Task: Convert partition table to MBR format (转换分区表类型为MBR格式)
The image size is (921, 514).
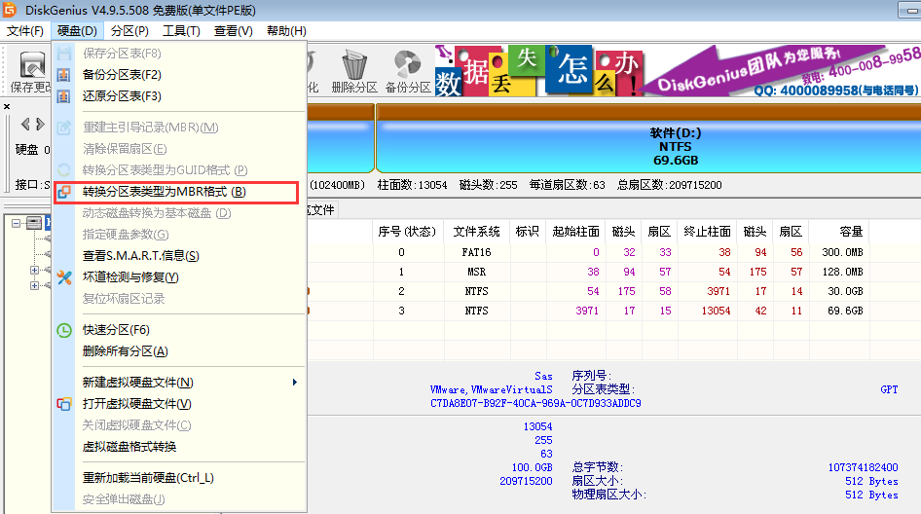Action: click(x=164, y=192)
